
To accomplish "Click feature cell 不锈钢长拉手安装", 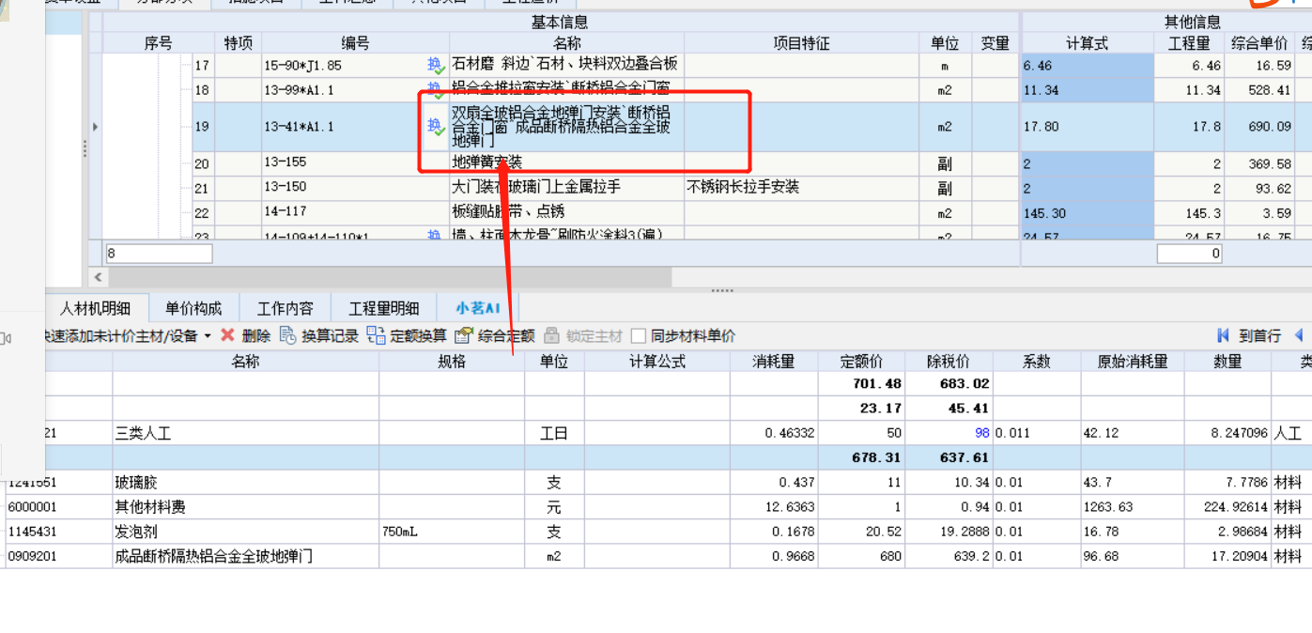I will click(801, 188).
